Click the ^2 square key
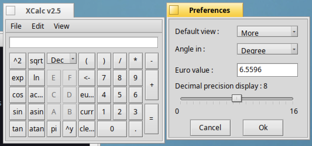The image size is (312, 146). pos(18,61)
